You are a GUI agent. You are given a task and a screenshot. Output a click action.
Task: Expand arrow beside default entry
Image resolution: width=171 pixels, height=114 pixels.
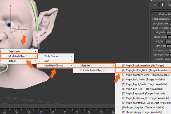click(x=35, y=61)
